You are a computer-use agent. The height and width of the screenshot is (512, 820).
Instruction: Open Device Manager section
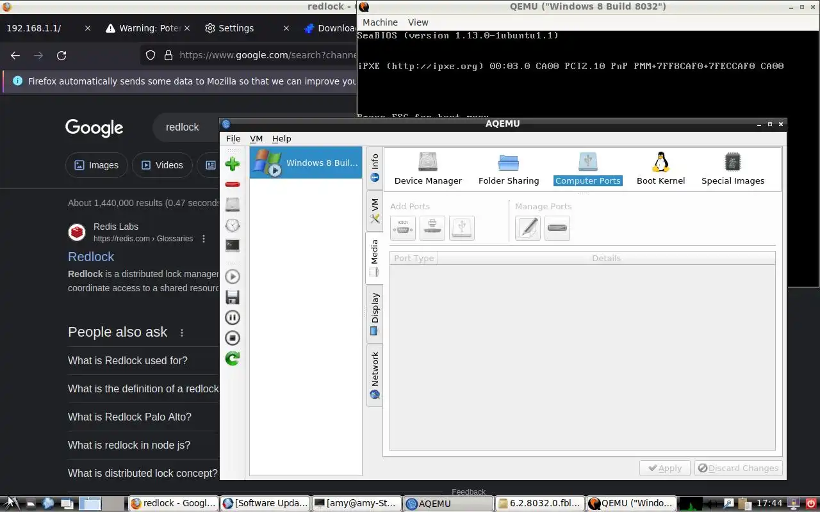coord(428,169)
